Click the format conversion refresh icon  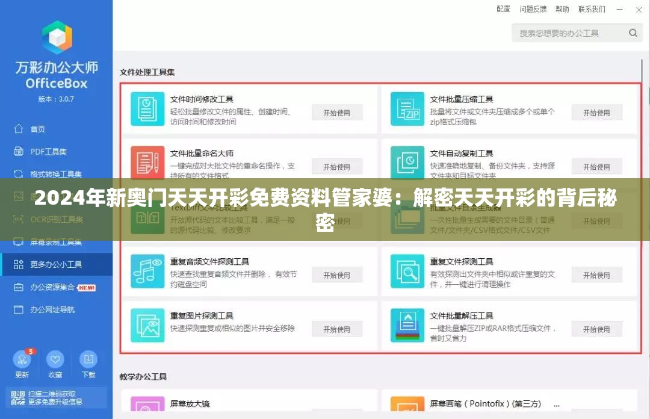tap(19, 174)
